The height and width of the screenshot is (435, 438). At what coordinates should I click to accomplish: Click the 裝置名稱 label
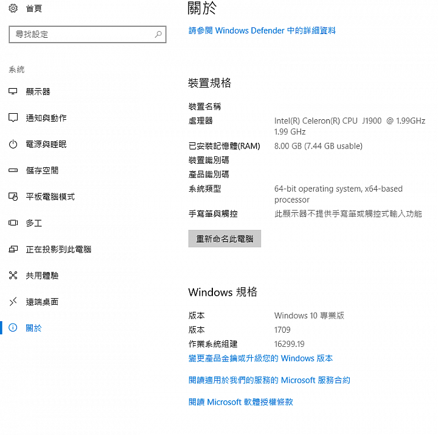pyautogui.click(x=205, y=106)
